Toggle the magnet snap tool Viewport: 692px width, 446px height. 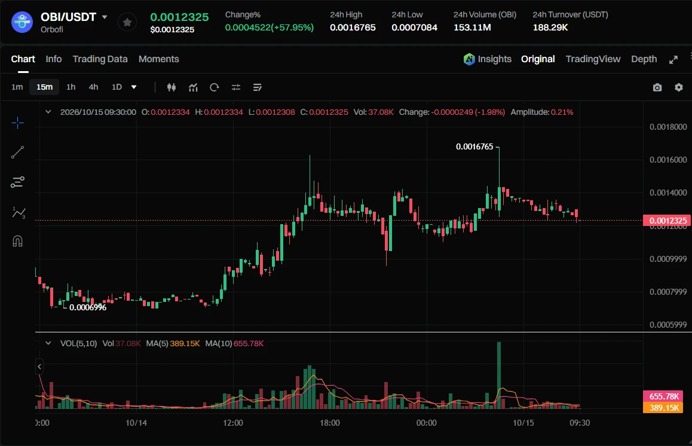(18, 241)
